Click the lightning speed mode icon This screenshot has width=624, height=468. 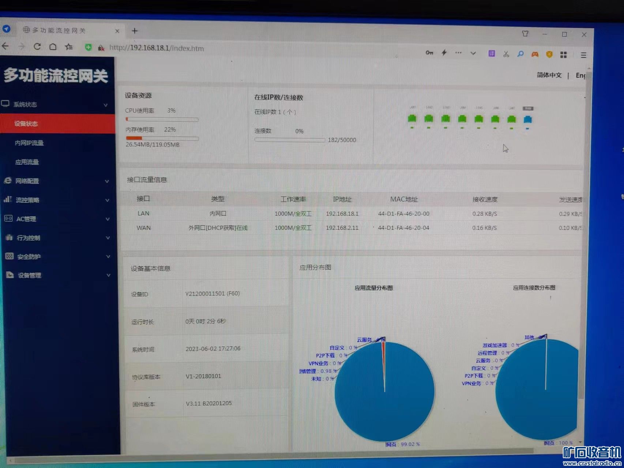pyautogui.click(x=444, y=53)
